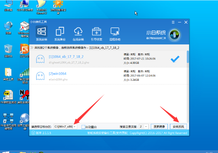Open the 搜索目录深度 dropdown
The width and height of the screenshot is (218, 153).
click(x=144, y=127)
